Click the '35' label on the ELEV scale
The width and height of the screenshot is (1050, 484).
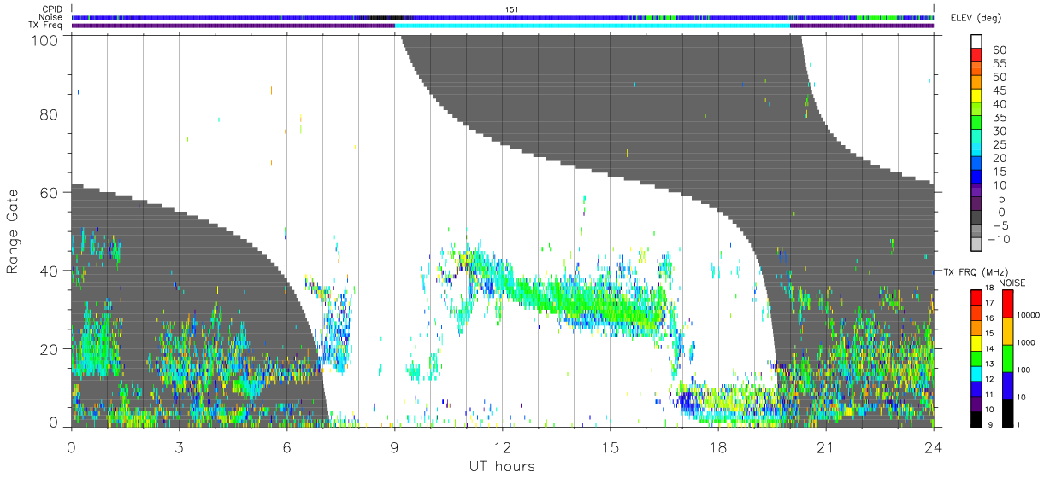[999, 117]
